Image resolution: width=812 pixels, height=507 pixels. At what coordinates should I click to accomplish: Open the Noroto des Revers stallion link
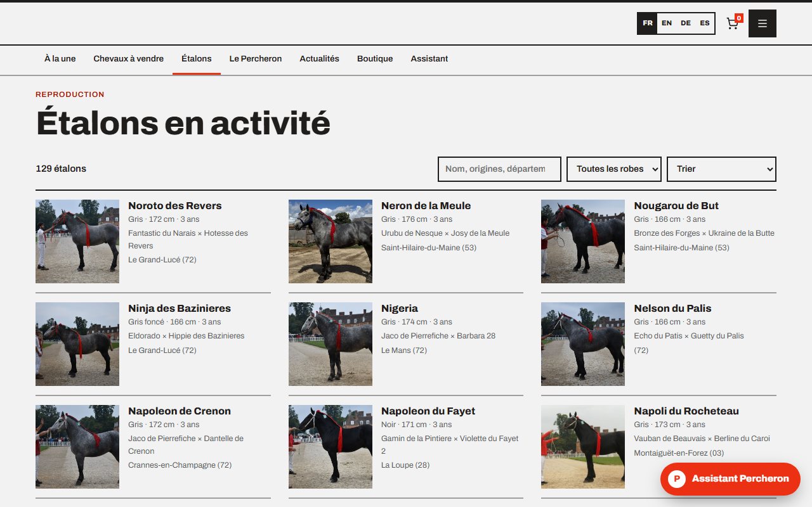click(175, 206)
